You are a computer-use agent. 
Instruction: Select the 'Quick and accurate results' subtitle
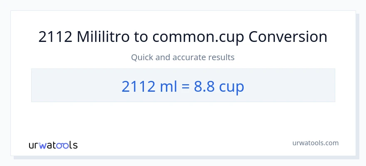[x=183, y=57]
